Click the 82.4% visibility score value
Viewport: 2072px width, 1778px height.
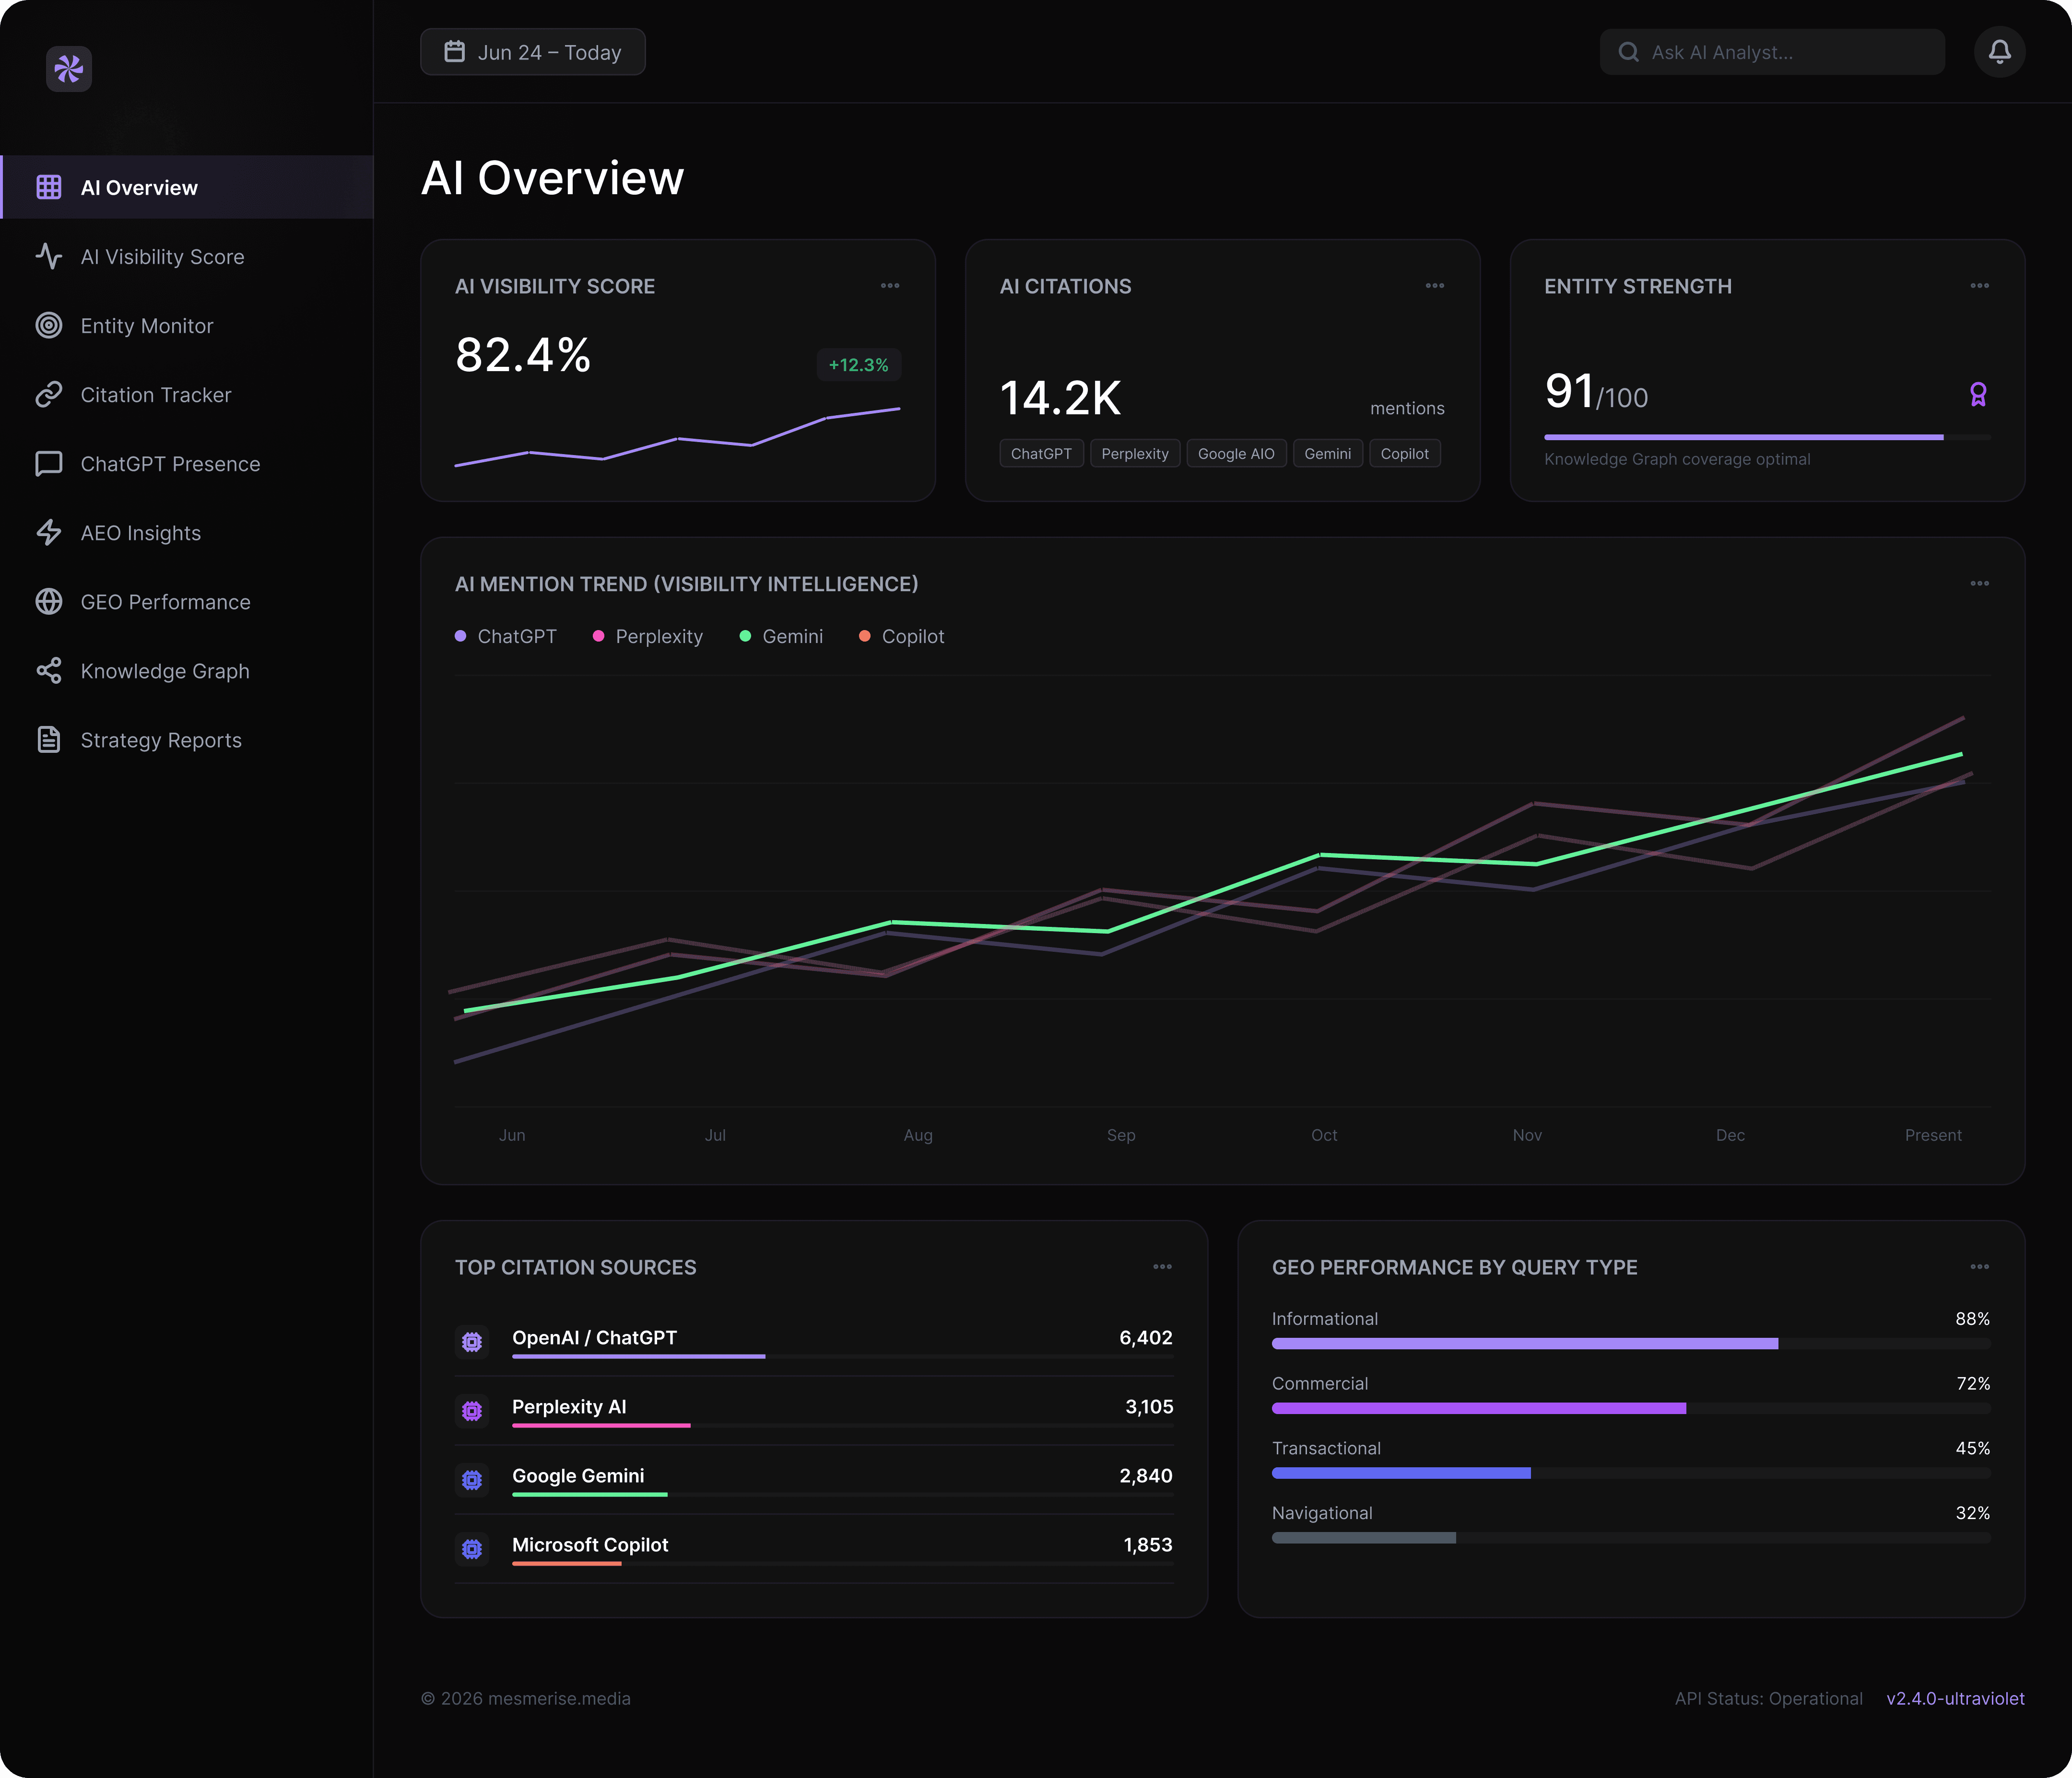point(523,355)
